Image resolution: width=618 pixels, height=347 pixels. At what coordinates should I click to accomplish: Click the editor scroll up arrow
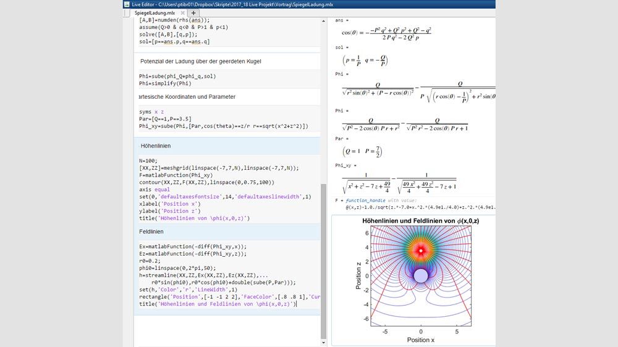pos(323,22)
